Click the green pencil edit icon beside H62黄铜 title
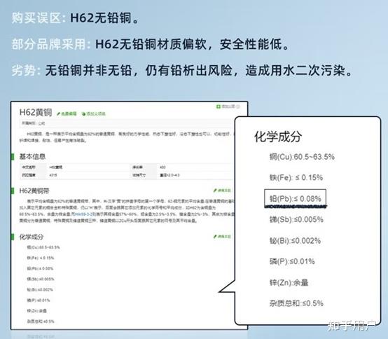 pyautogui.click(x=59, y=114)
